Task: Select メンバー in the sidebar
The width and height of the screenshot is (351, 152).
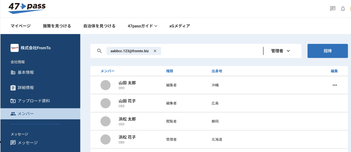Action: tap(25, 114)
